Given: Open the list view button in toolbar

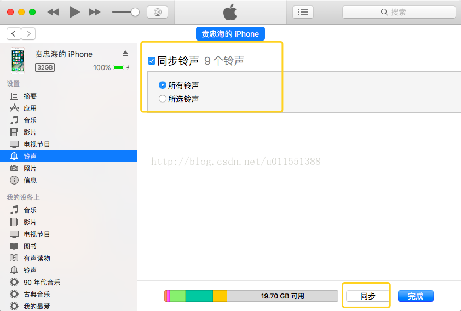Looking at the screenshot, I should tap(303, 12).
